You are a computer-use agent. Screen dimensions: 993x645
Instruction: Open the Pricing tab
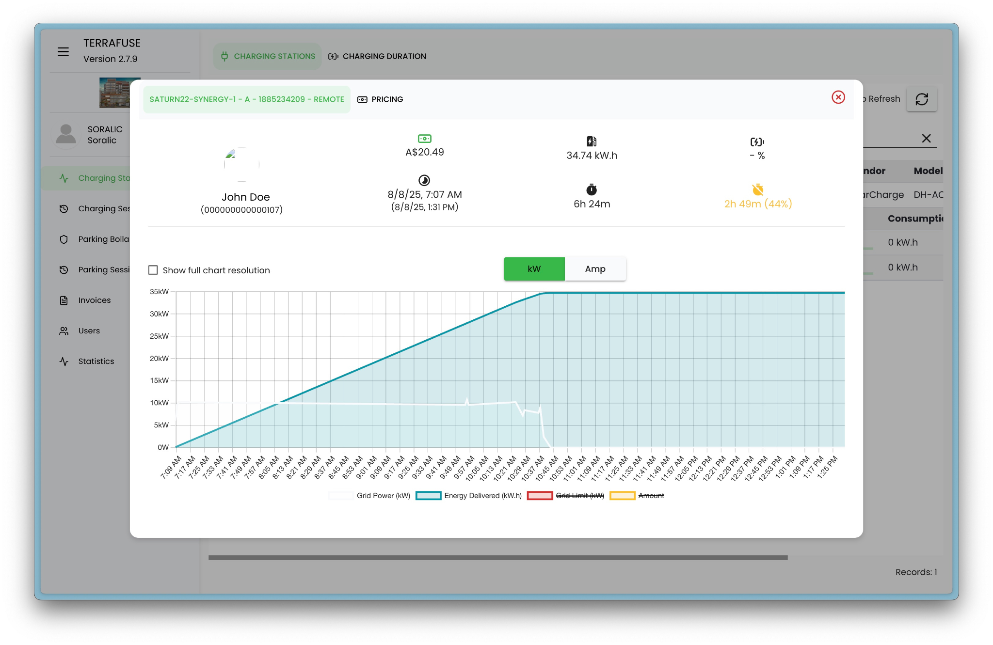(381, 99)
